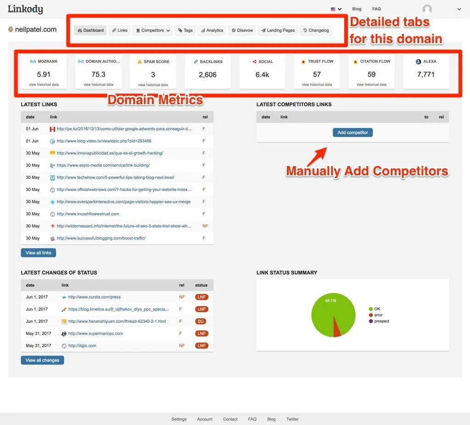Open the FAQ link in header
This screenshot has height=425, width=470.
[x=376, y=9]
